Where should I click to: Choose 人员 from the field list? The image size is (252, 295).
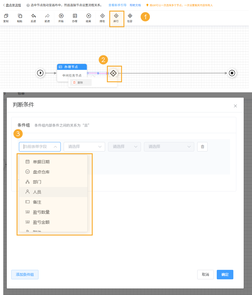click(37, 191)
